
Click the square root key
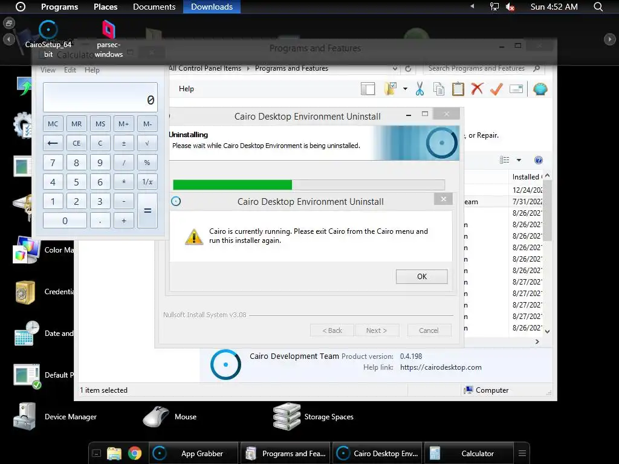[x=147, y=143]
